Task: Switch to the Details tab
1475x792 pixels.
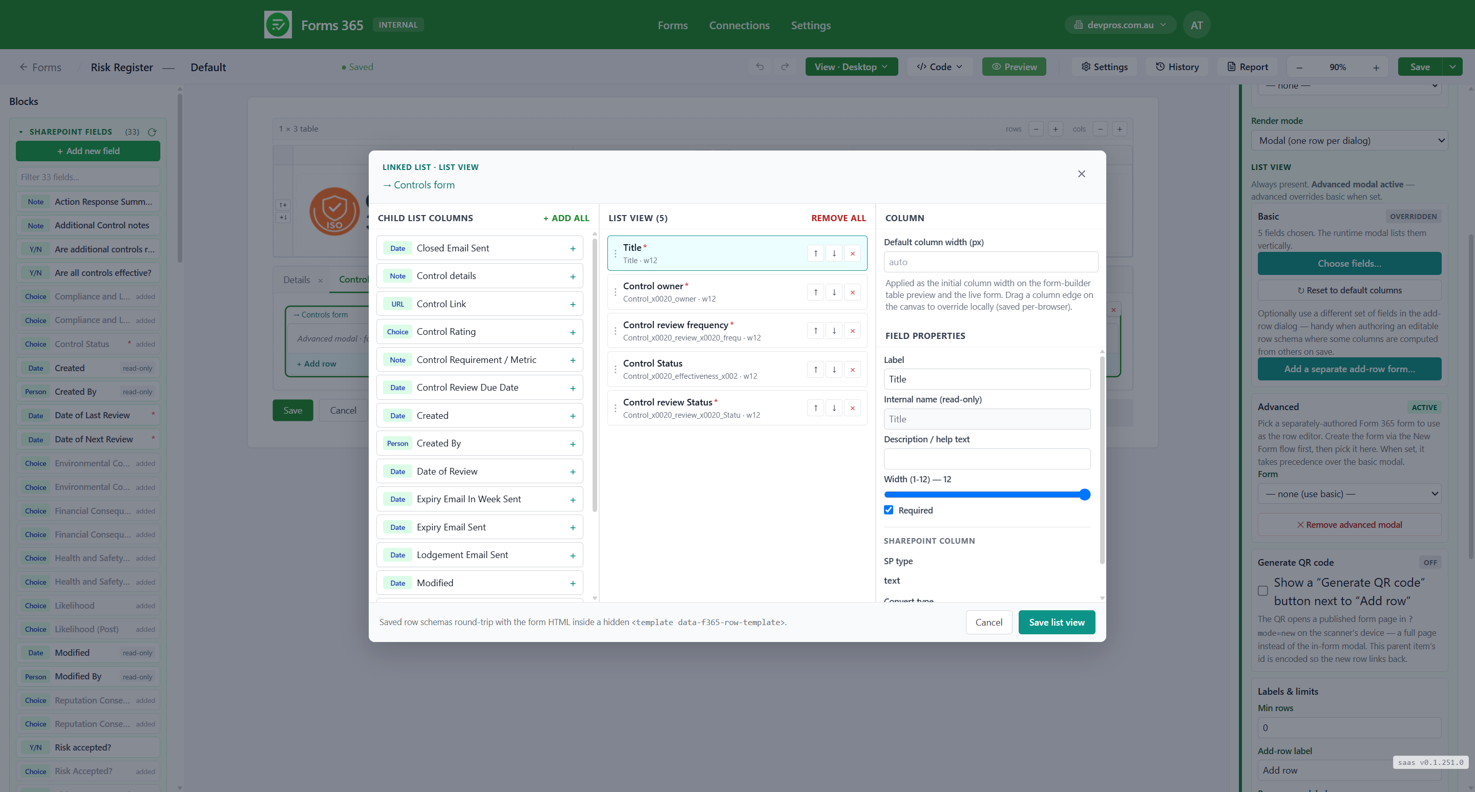Action: click(297, 280)
